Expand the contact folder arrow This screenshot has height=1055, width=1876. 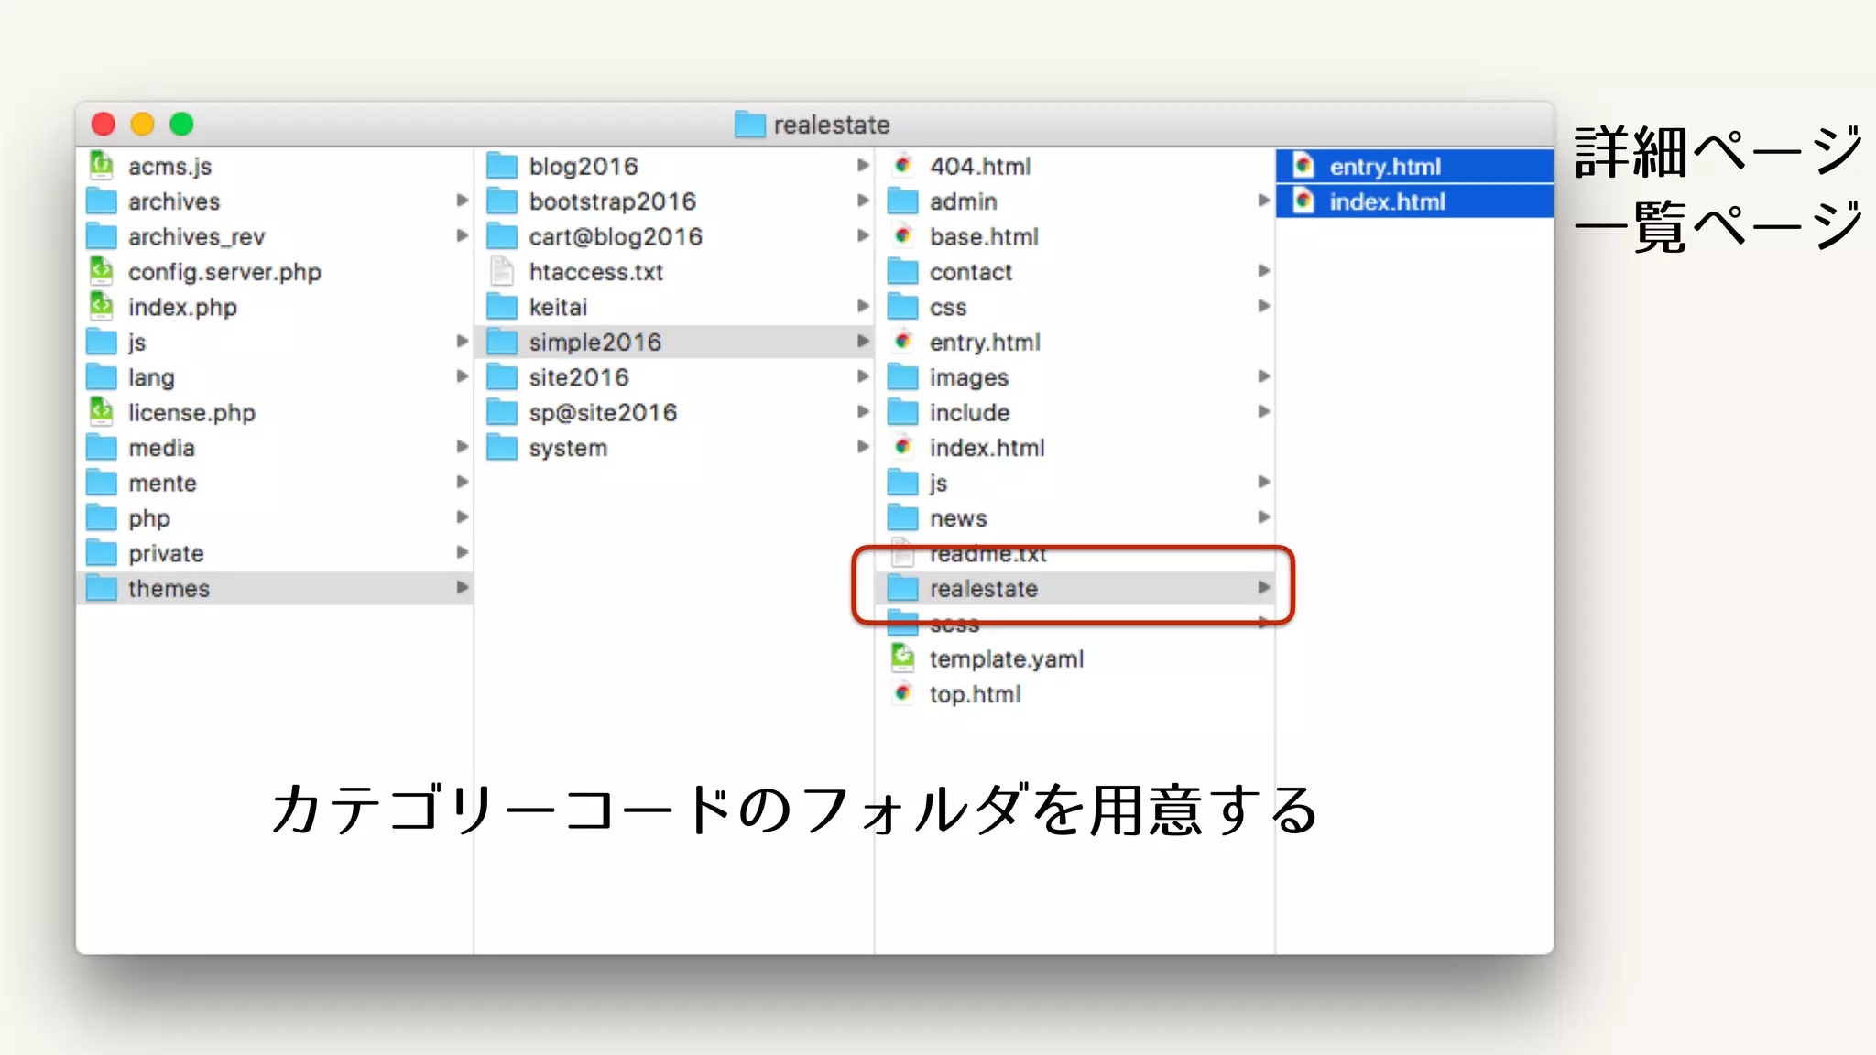click(x=1264, y=271)
